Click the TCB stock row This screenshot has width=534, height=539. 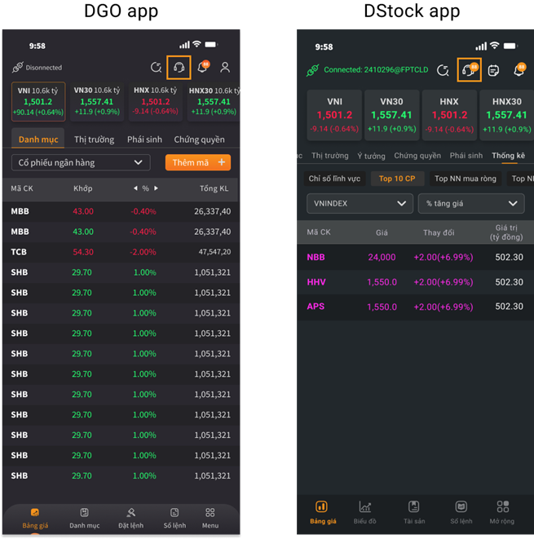click(121, 252)
